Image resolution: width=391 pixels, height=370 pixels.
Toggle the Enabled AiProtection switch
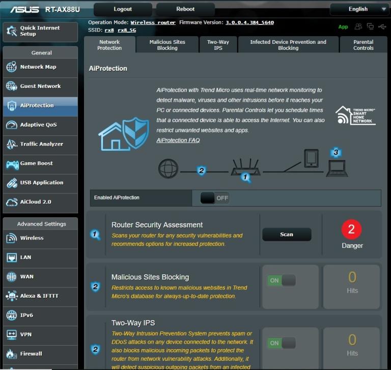click(x=215, y=198)
